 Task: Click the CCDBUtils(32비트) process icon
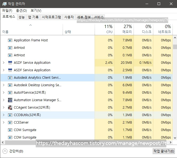(10, 115)
